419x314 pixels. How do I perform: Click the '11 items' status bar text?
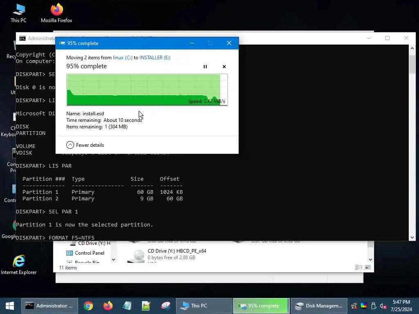pos(68,267)
